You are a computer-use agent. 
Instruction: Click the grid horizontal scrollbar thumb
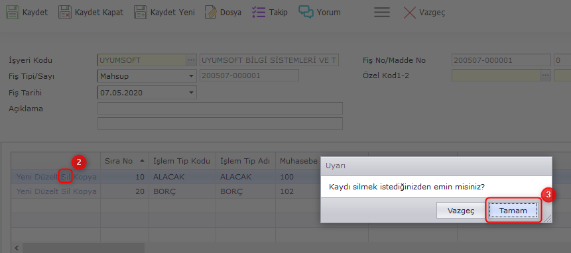click(x=84, y=248)
